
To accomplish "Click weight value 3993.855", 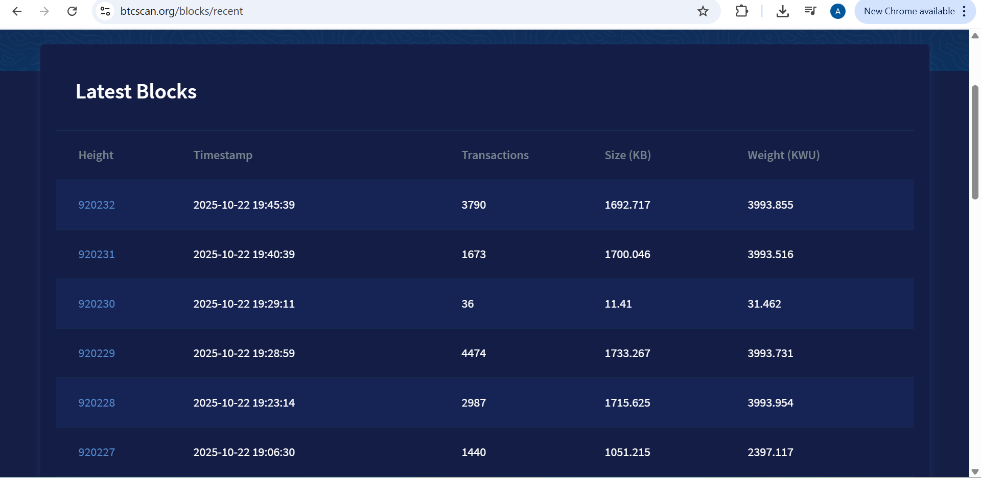I will tap(770, 205).
